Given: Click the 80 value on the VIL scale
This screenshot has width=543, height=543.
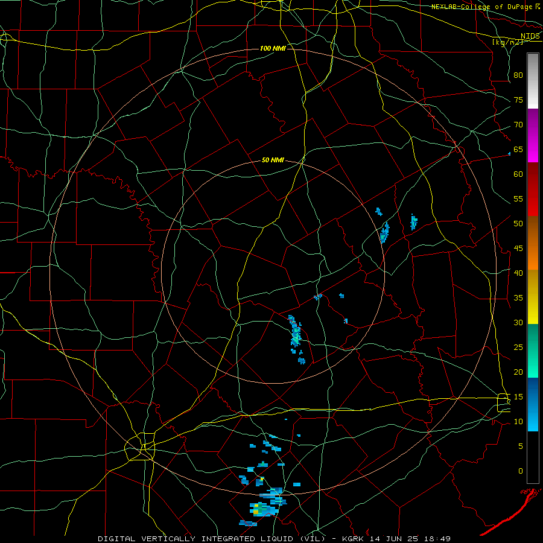Looking at the screenshot, I should coord(518,75).
